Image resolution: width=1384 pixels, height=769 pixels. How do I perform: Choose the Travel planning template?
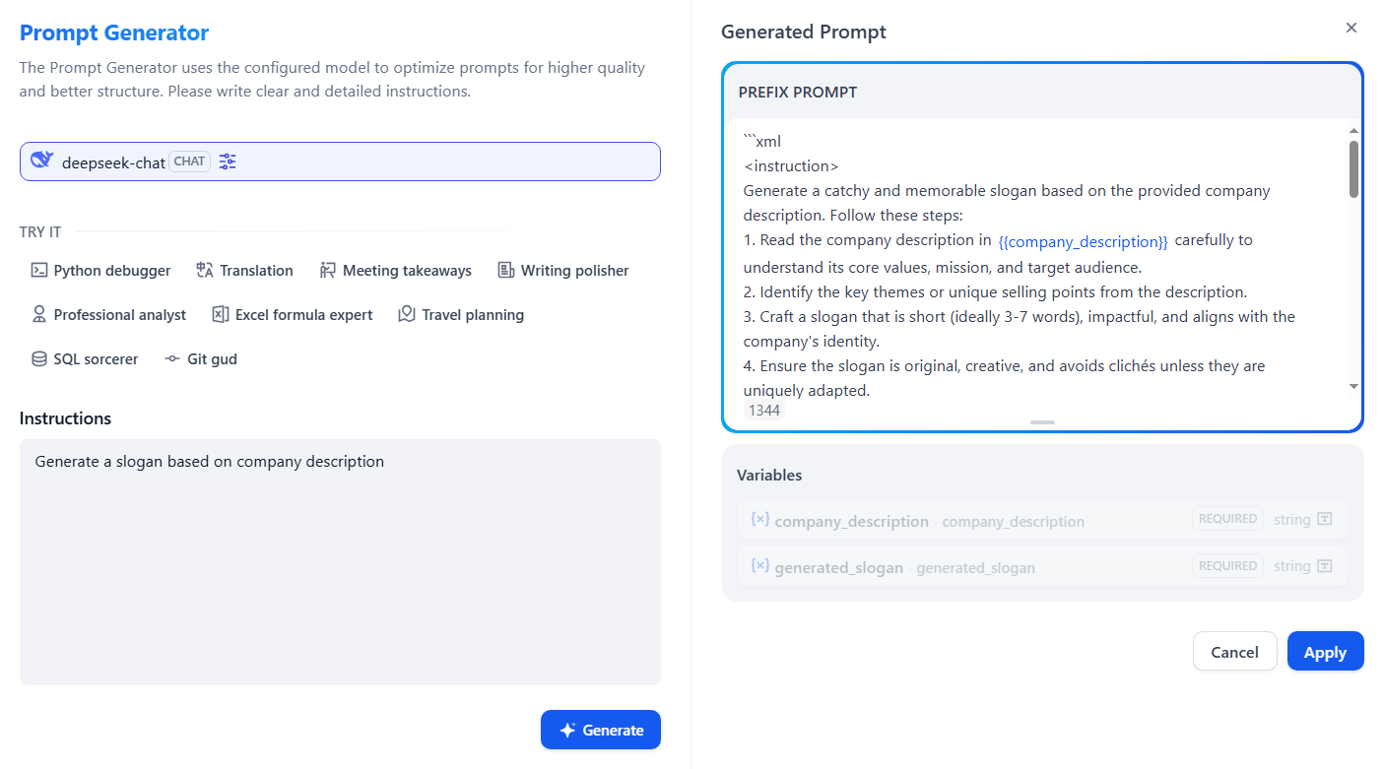point(460,315)
